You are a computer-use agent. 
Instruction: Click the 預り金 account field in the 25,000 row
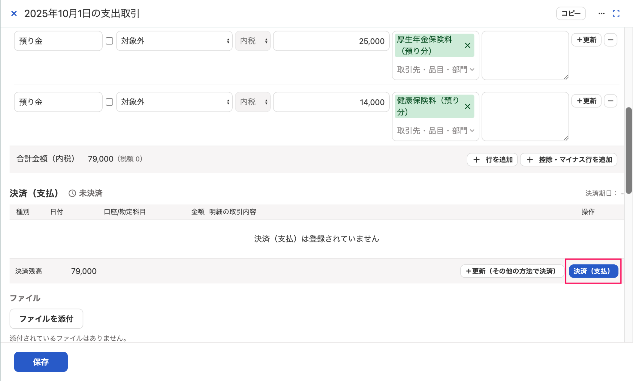(58, 41)
